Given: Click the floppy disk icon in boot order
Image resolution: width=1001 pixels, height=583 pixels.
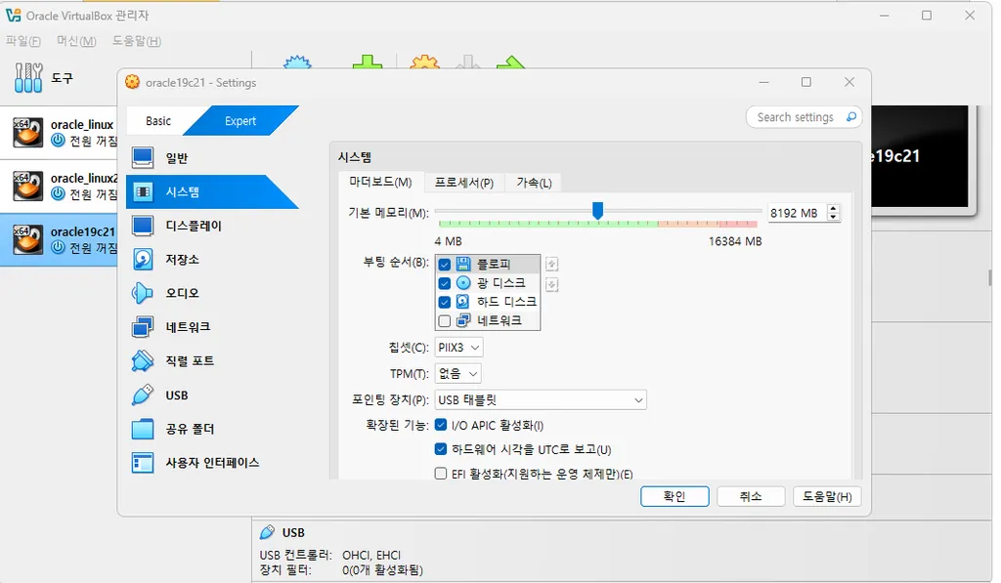Looking at the screenshot, I should pyautogui.click(x=463, y=264).
